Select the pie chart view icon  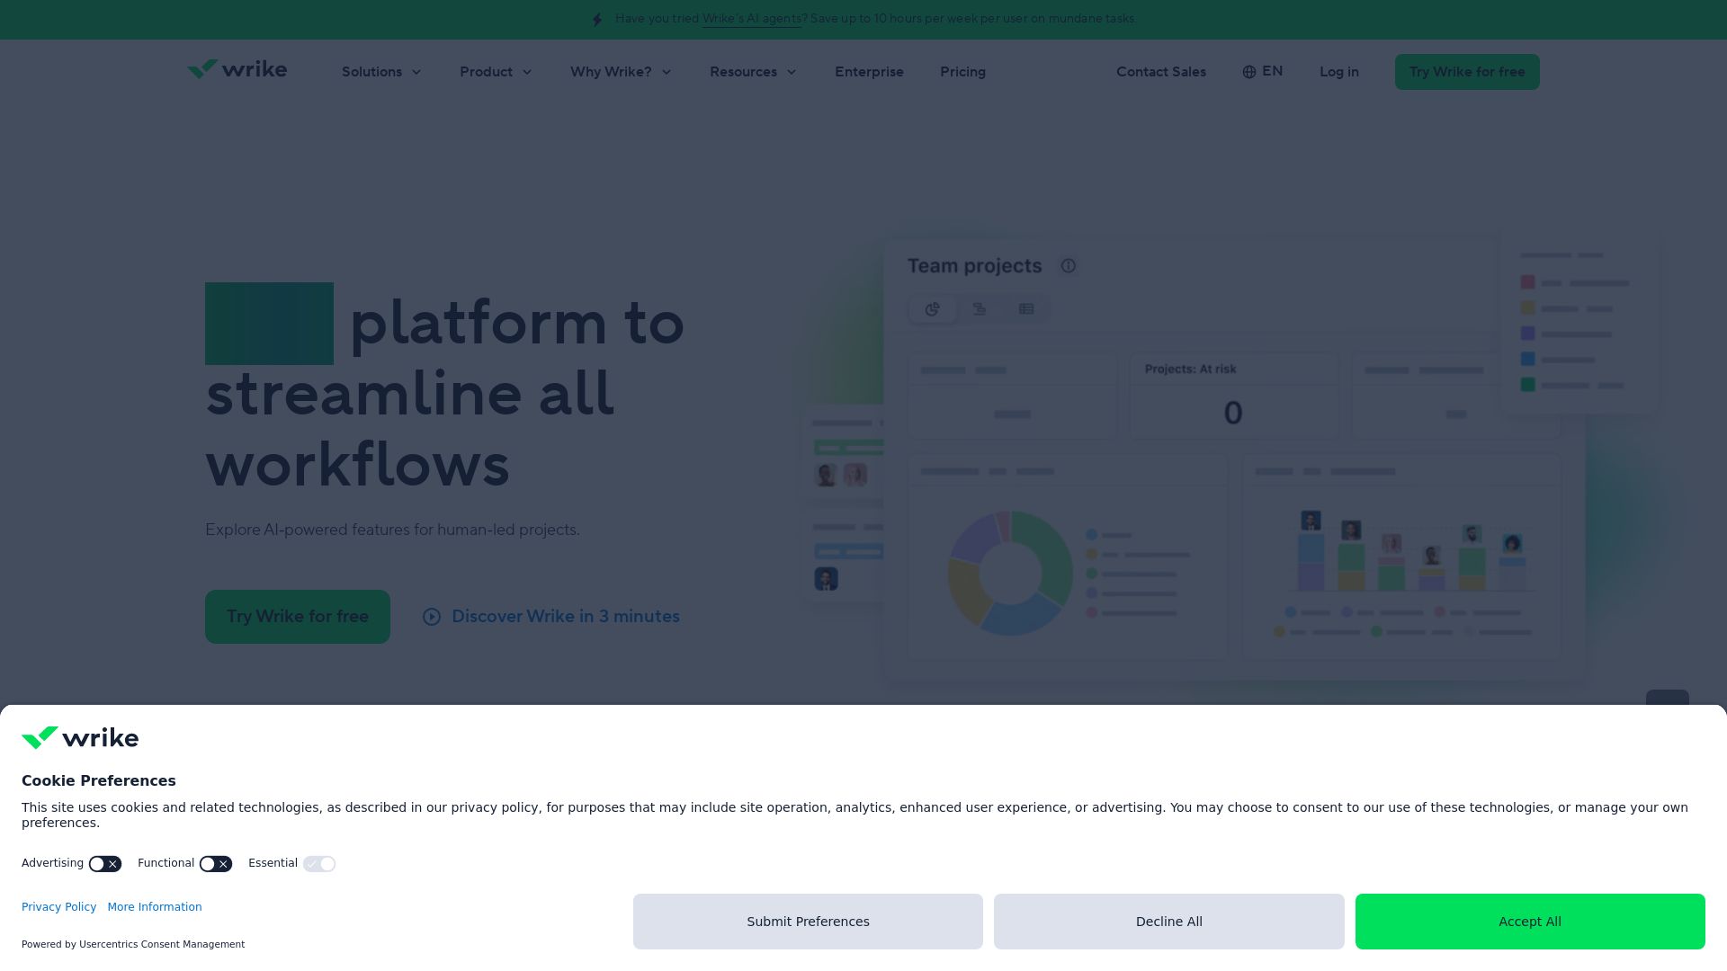[933, 309]
